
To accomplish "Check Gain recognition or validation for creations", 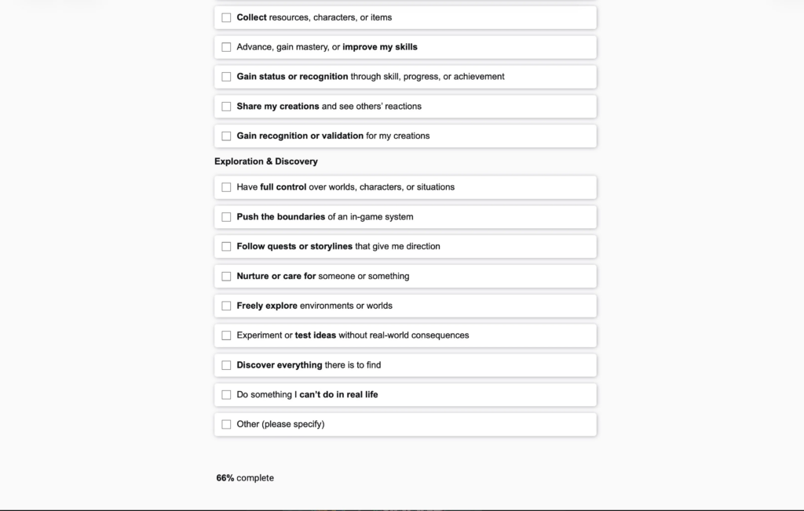I will click(226, 136).
